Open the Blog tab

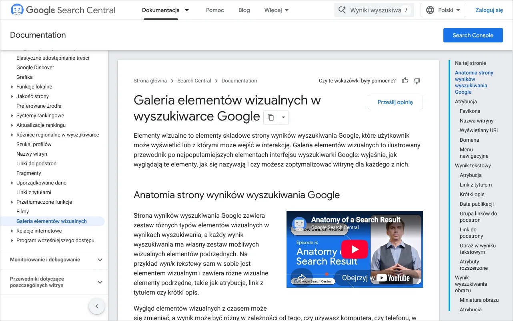click(244, 10)
